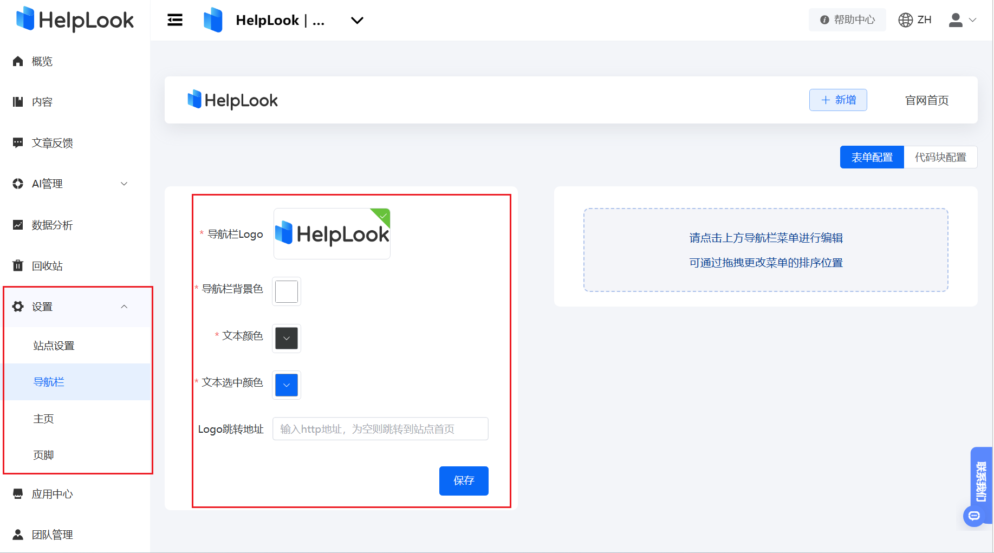Screen dimensions: 994x553
Task: Collapse the sidebar with hamburger icon
Action: [174, 19]
